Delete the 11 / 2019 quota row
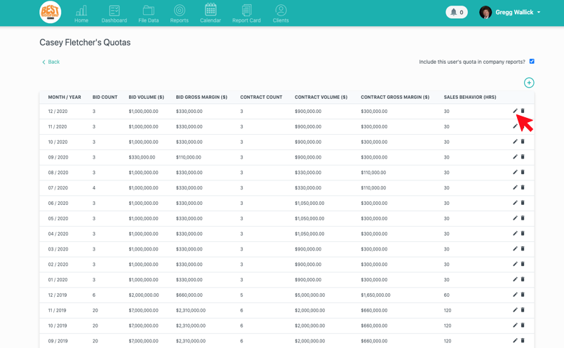Image resolution: width=564 pixels, height=348 pixels. (x=523, y=309)
